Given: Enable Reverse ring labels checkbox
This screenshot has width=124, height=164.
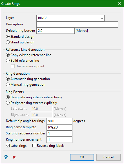Looking at the screenshot, I should click(48, 146).
